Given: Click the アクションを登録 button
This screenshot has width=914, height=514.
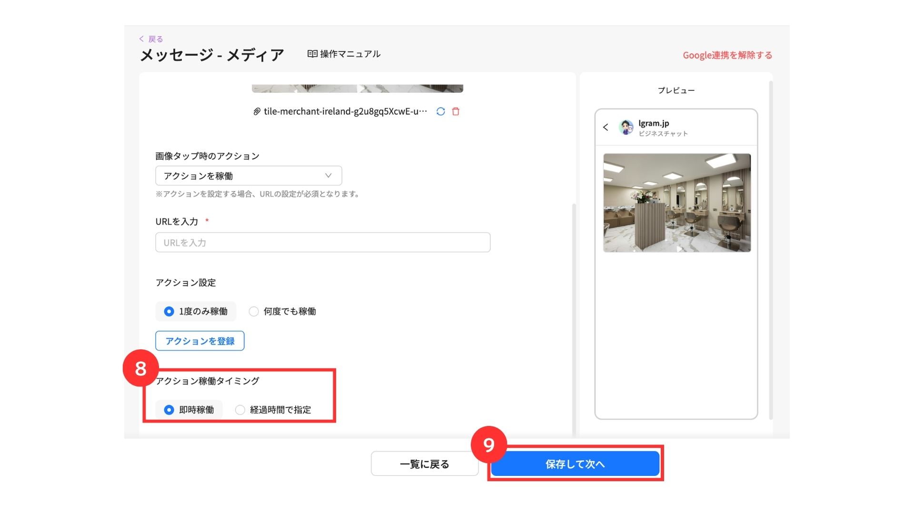Looking at the screenshot, I should click(x=199, y=341).
